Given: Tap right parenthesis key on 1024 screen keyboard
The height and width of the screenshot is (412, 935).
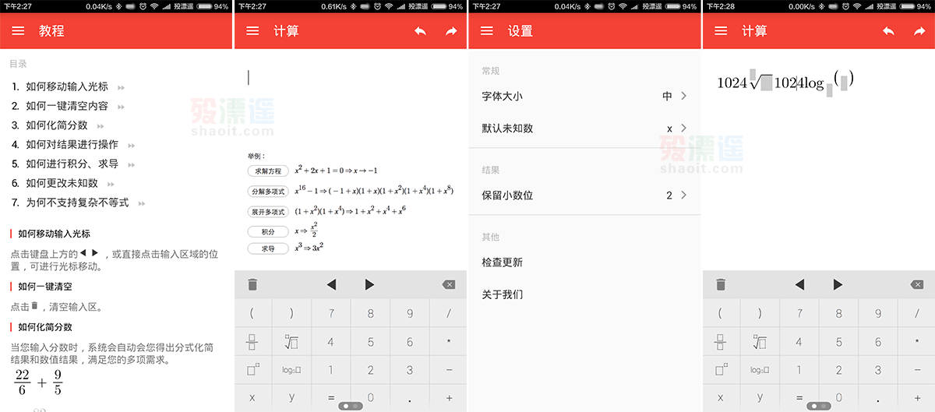Looking at the screenshot, I should click(760, 314).
